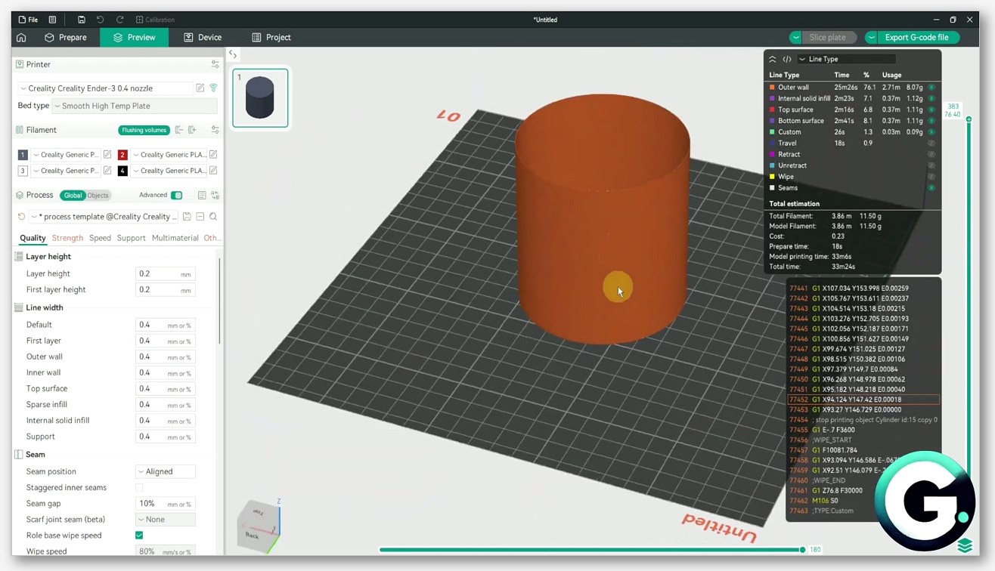Click the compare presets icon
Image resolution: width=995 pixels, height=571 pixels.
click(x=215, y=195)
